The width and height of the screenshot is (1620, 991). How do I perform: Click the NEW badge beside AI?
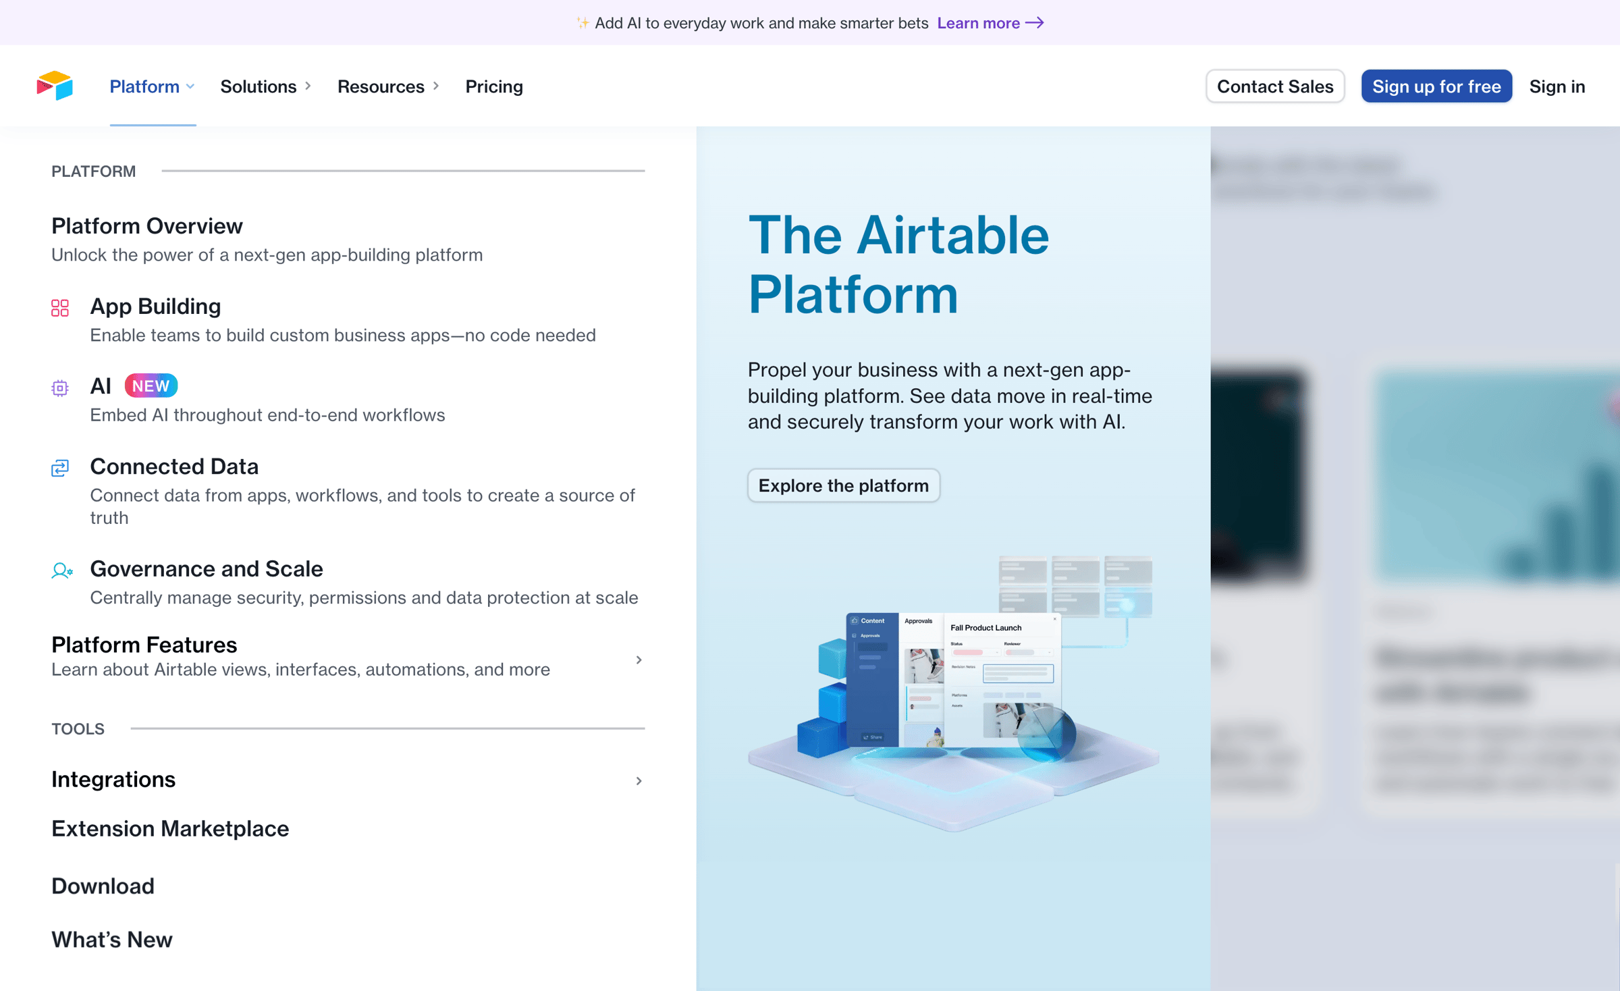pyautogui.click(x=151, y=385)
